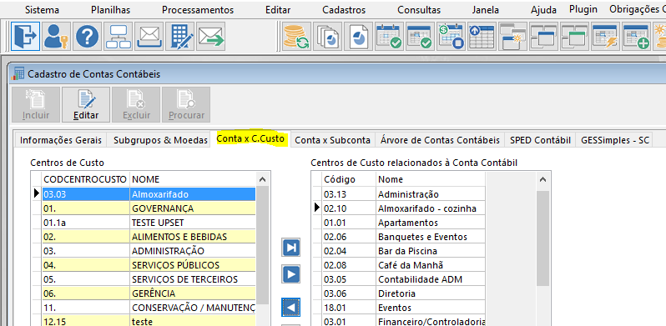Select the ALIMENTOS E BEBIDAS row

click(149, 237)
